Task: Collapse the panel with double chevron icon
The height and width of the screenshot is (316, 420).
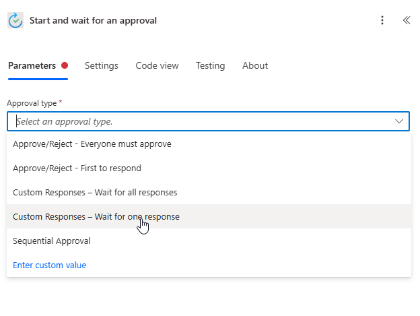Action: pos(407,20)
